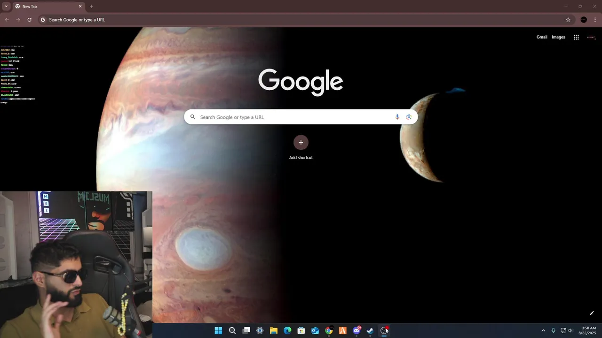Go forward with the forward arrow
602x338 pixels.
click(18, 20)
